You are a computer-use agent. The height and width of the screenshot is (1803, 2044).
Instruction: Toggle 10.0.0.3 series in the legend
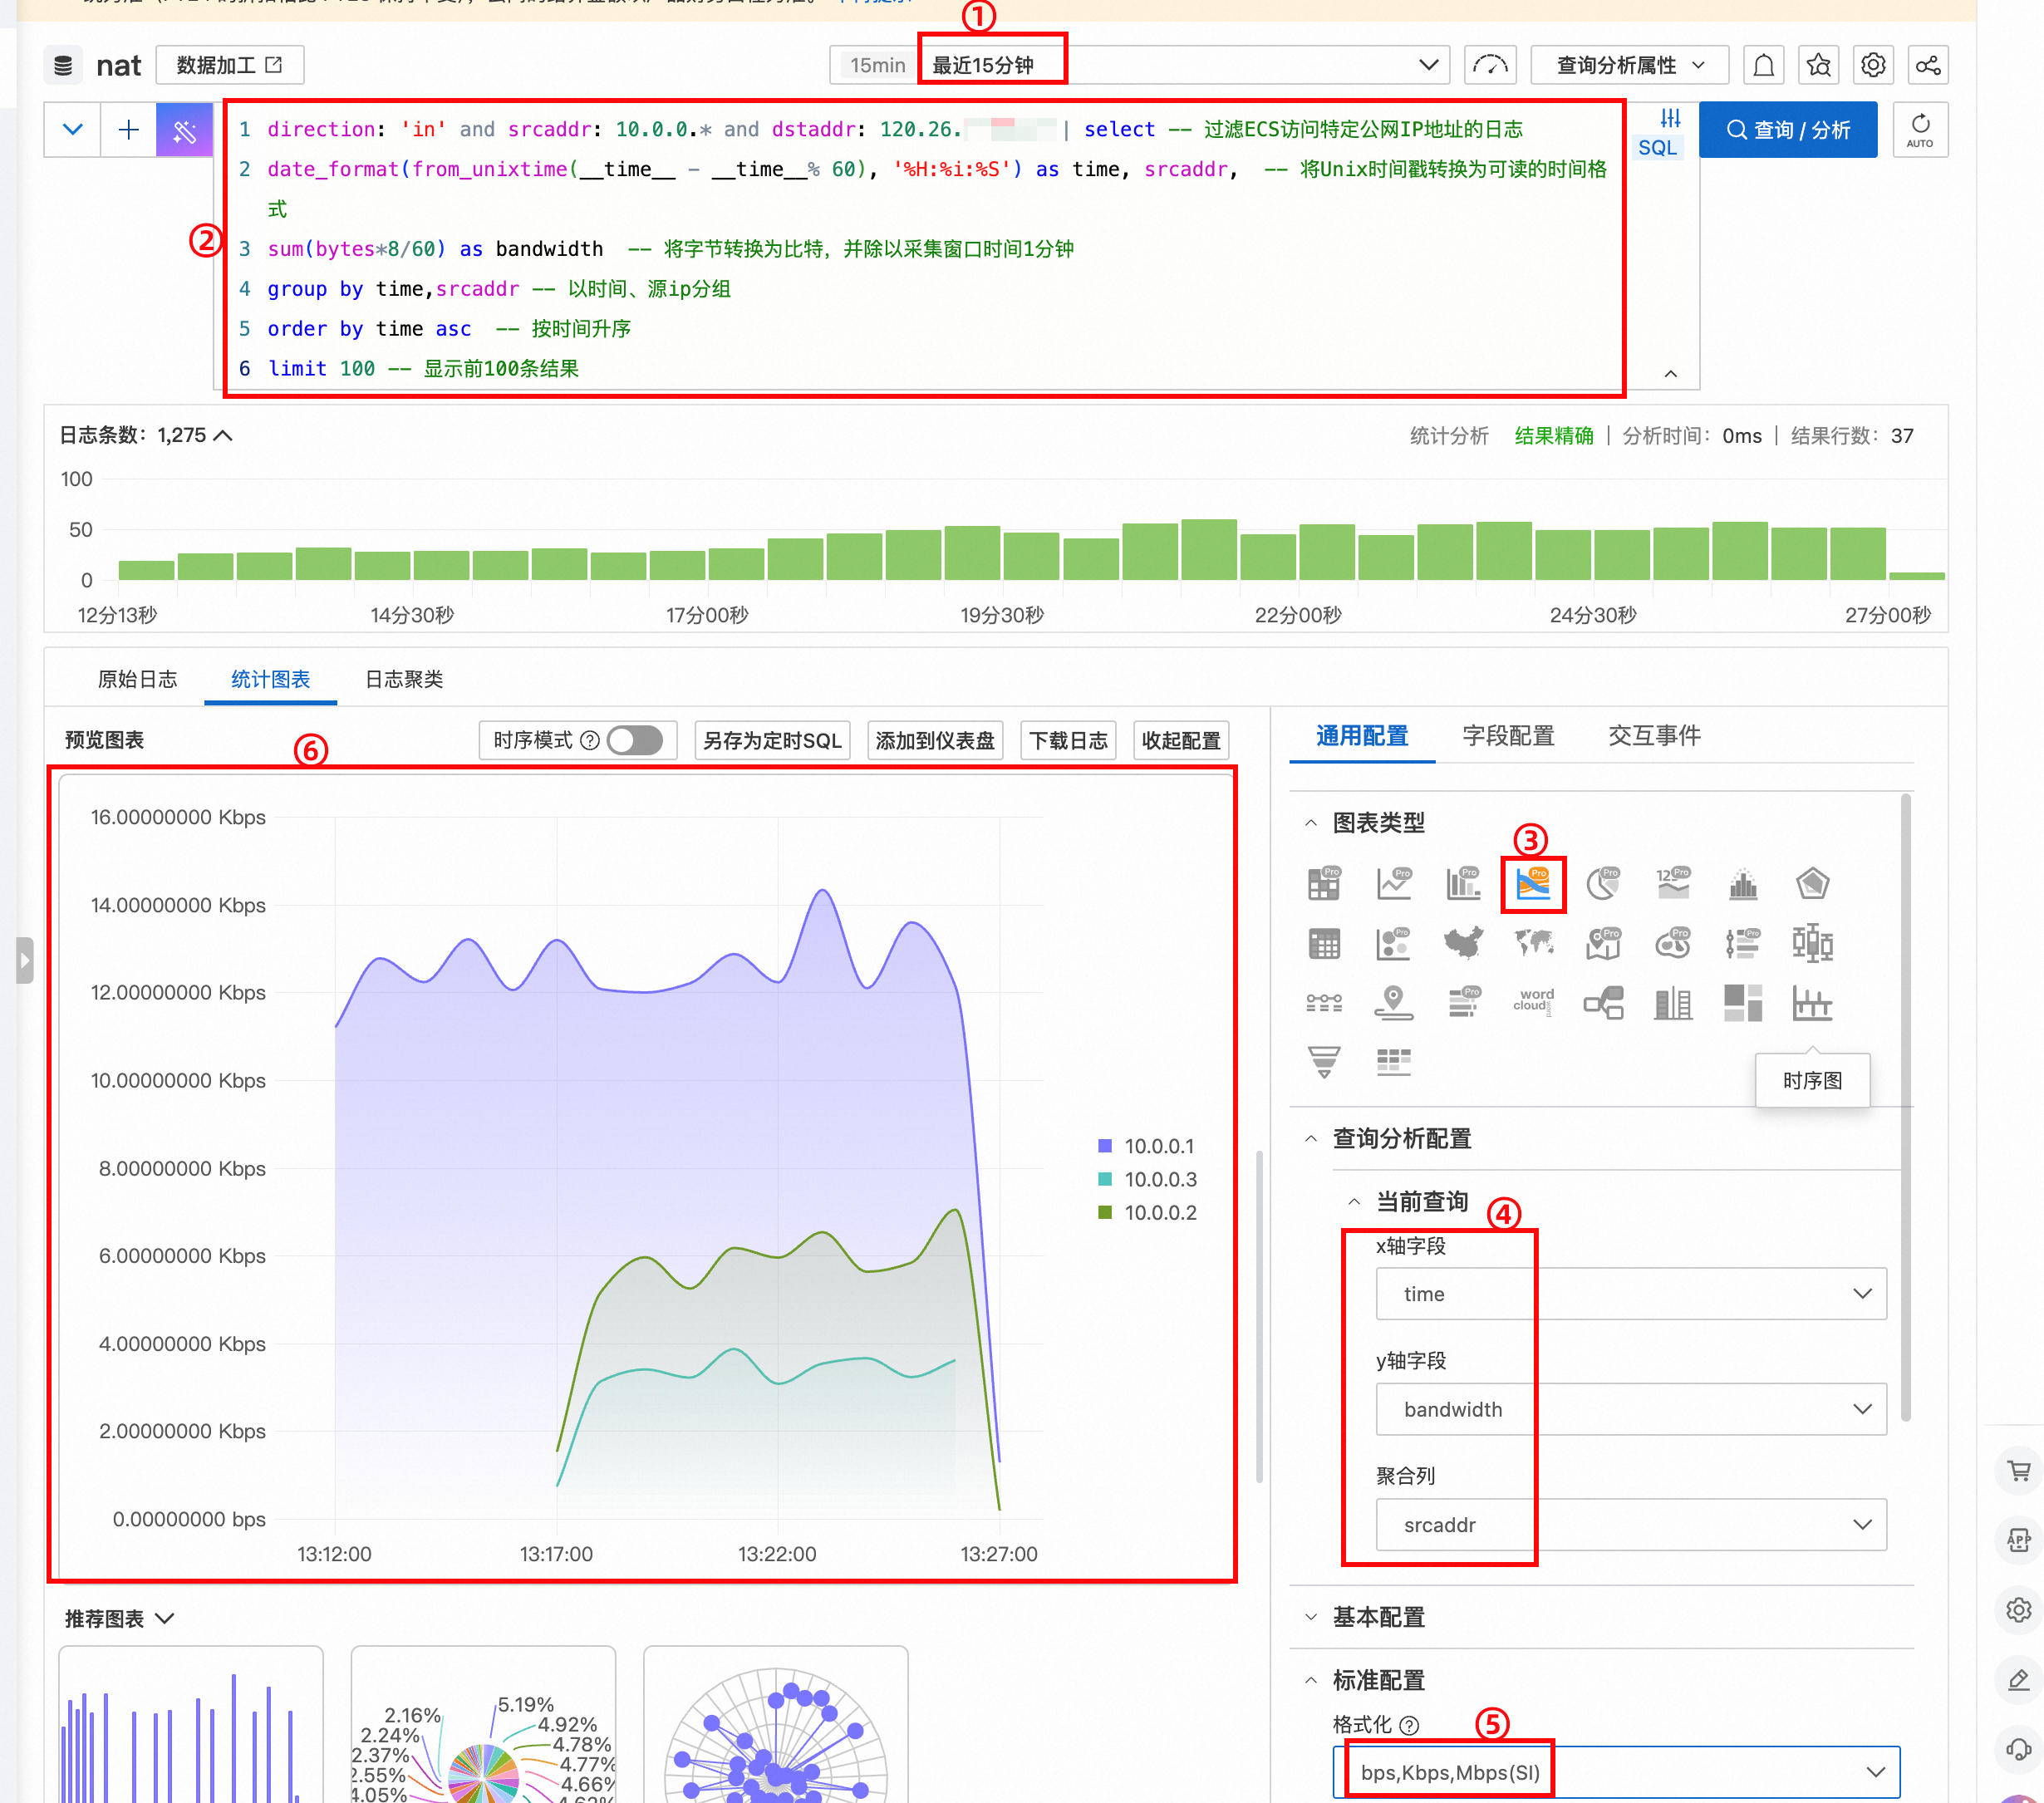tap(1147, 1179)
